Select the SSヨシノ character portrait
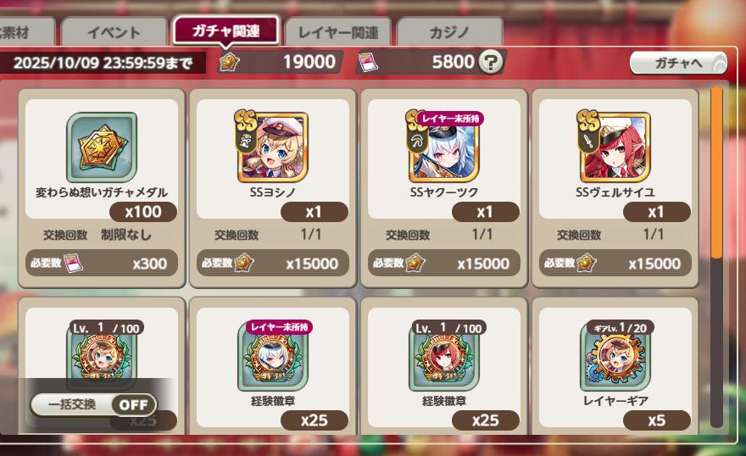 [272, 147]
